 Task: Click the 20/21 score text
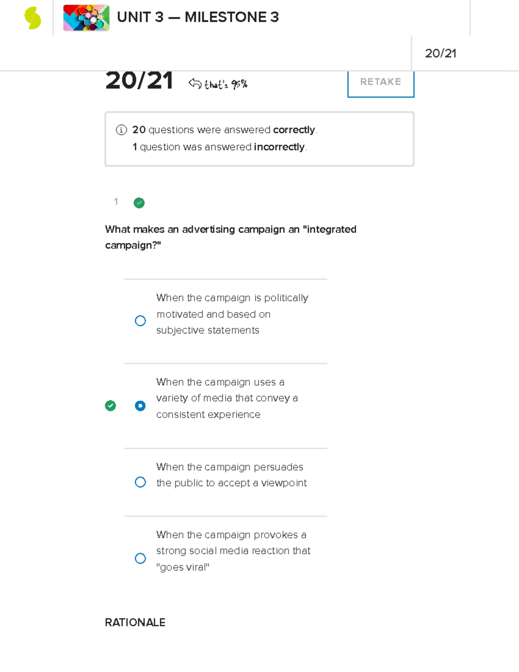139,80
